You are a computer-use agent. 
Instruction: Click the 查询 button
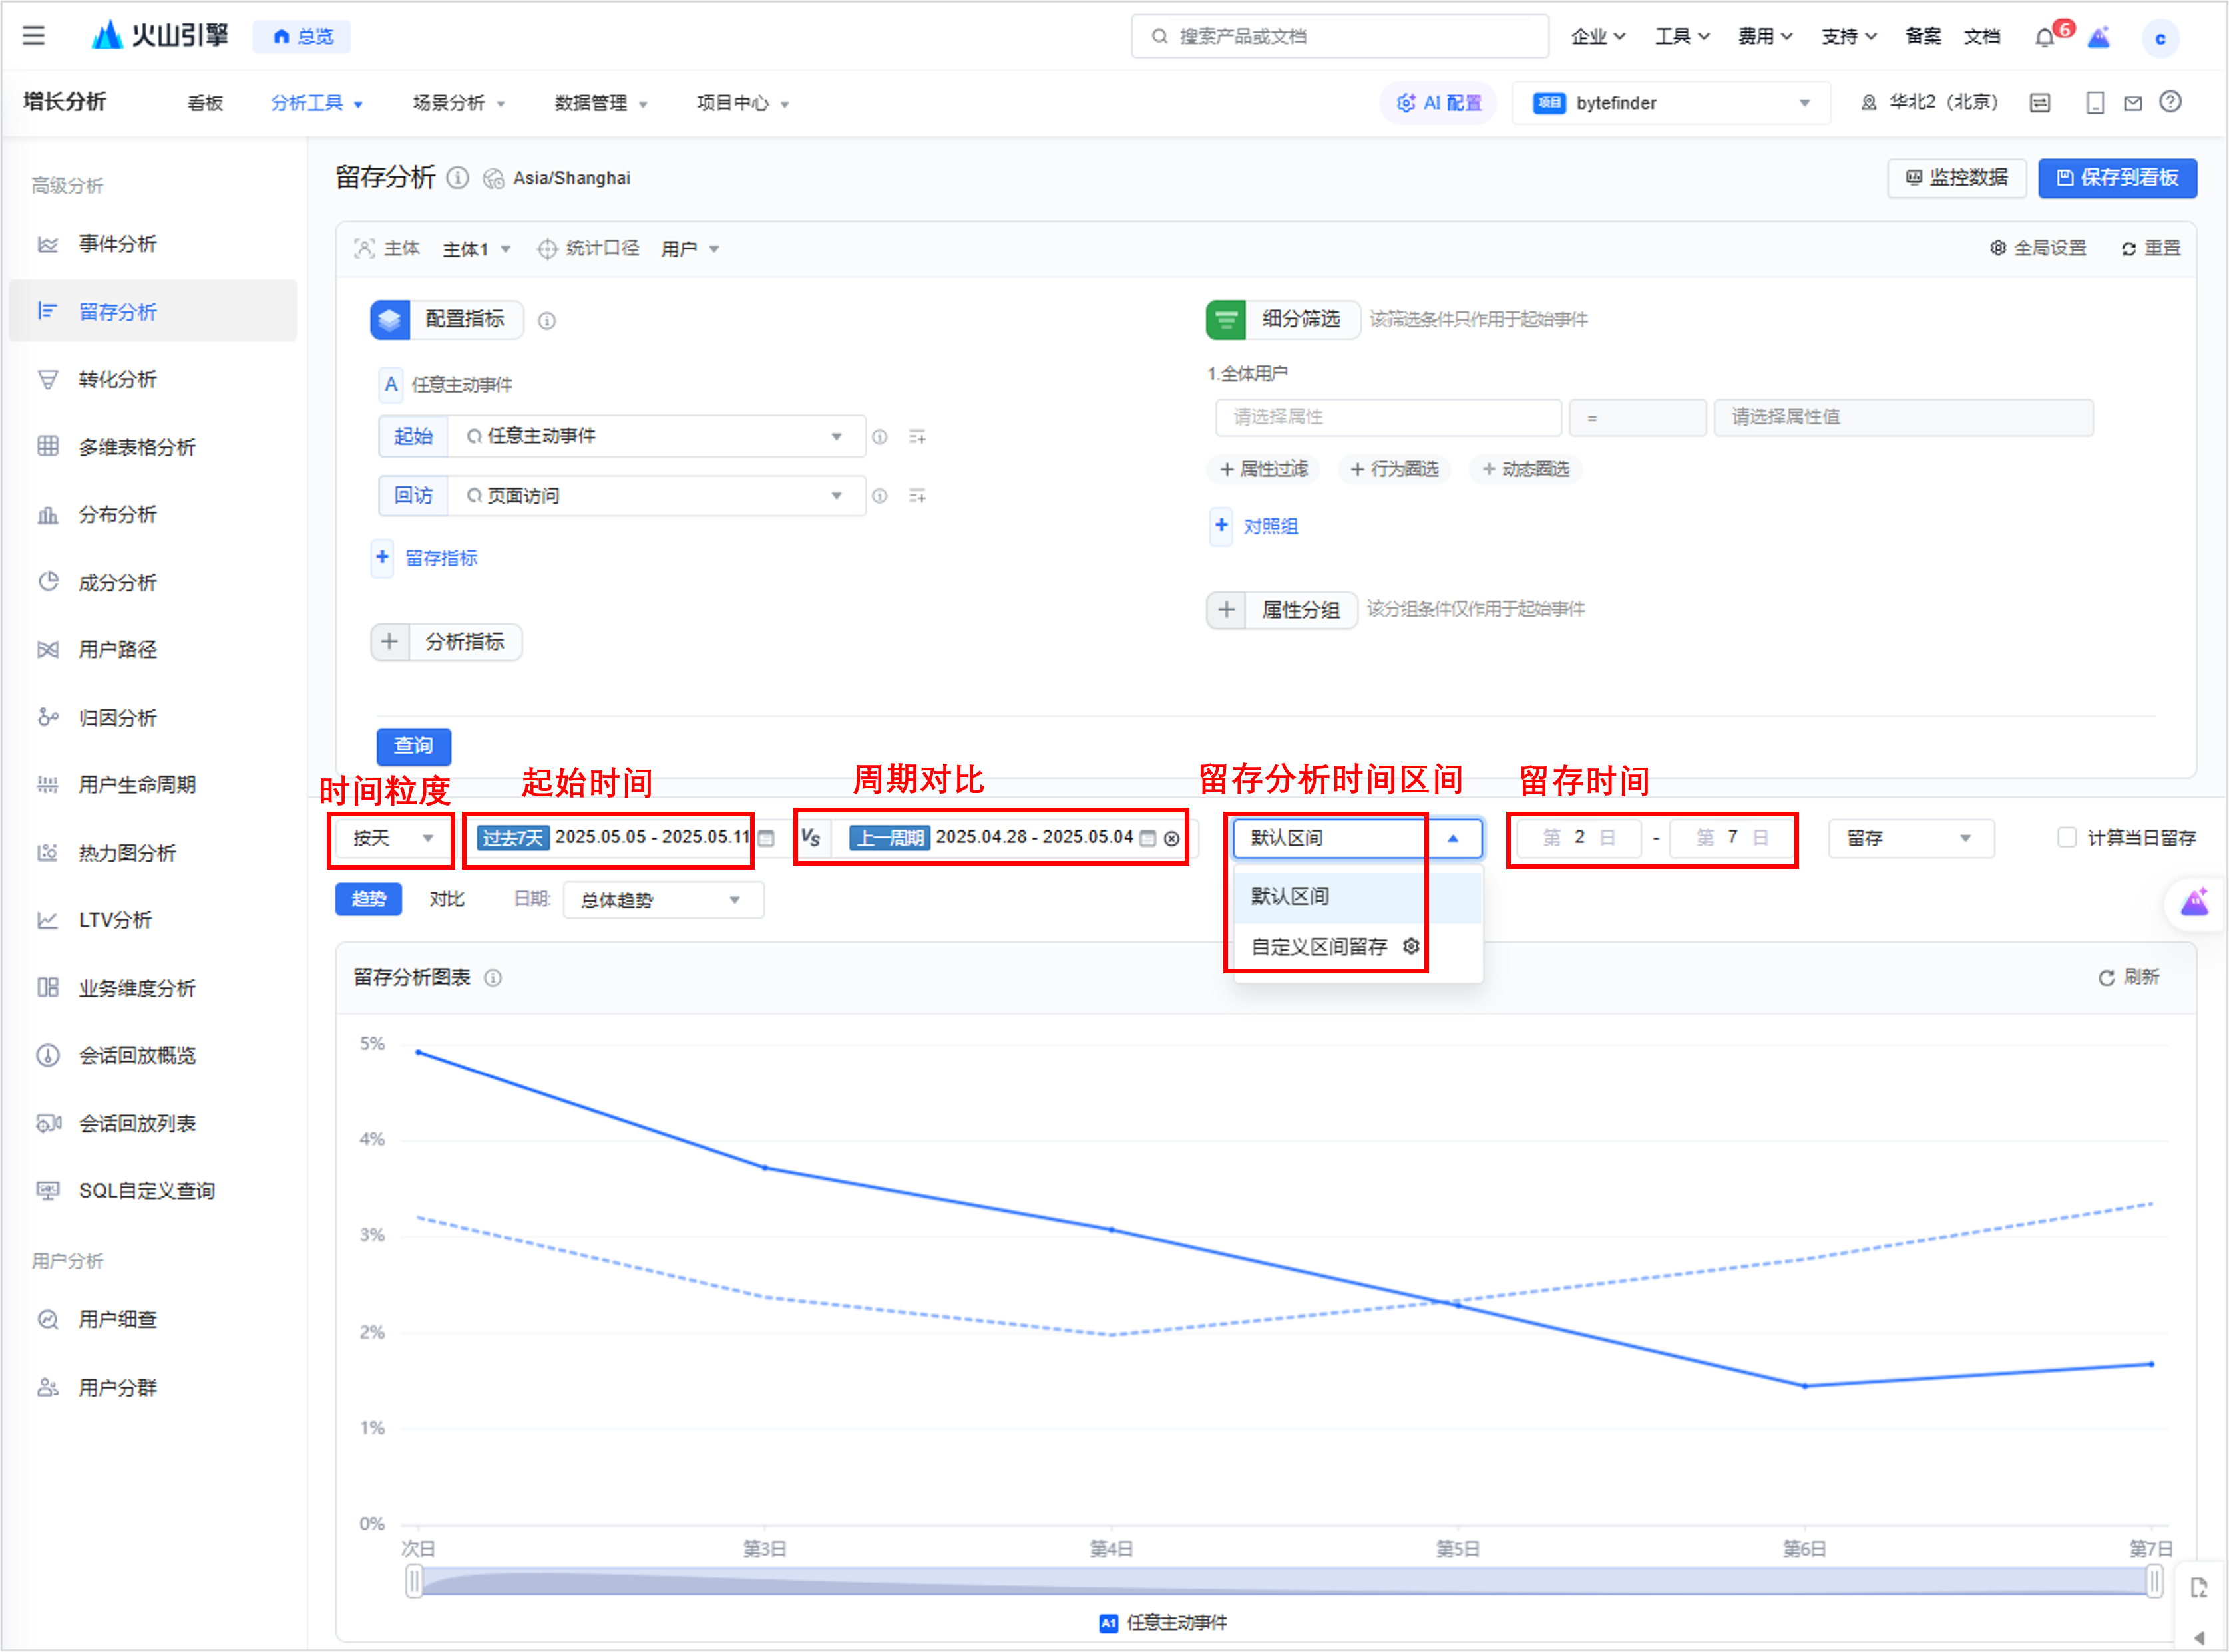click(x=413, y=746)
